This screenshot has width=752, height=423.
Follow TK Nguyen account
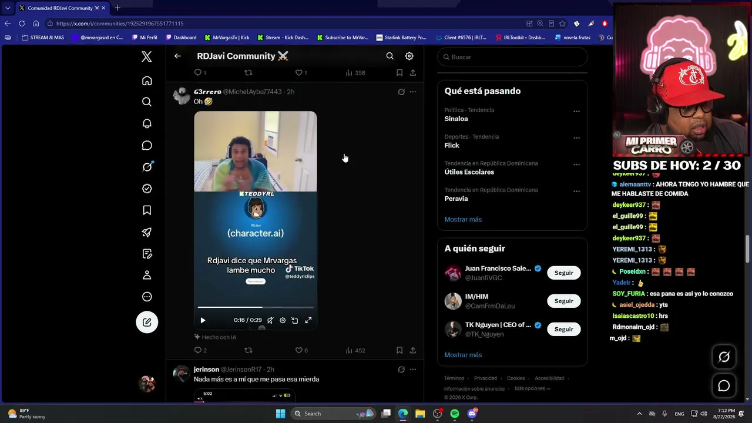(x=563, y=329)
